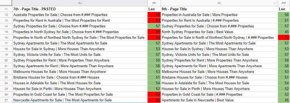The image size is (290, 103).
Task: Click 'Sydney Apartments for Rent' cell in column AL
Action: coord(219,66)
